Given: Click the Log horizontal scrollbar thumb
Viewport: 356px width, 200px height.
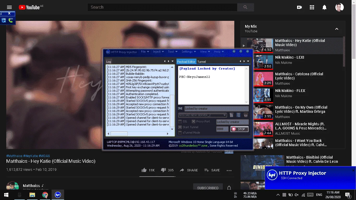Looking at the screenshot, I should [x=119, y=134].
